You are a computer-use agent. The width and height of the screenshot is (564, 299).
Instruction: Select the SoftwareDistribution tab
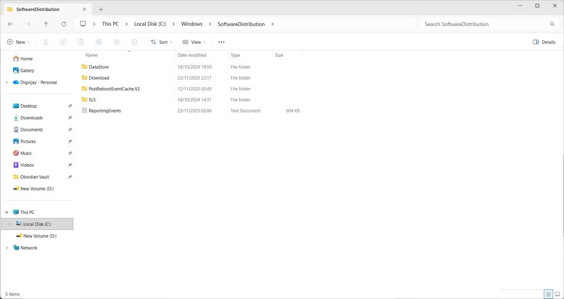click(38, 9)
